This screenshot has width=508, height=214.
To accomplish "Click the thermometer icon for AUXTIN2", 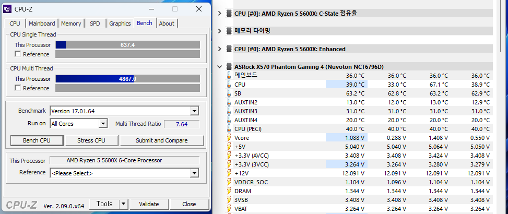I will coord(229,102).
